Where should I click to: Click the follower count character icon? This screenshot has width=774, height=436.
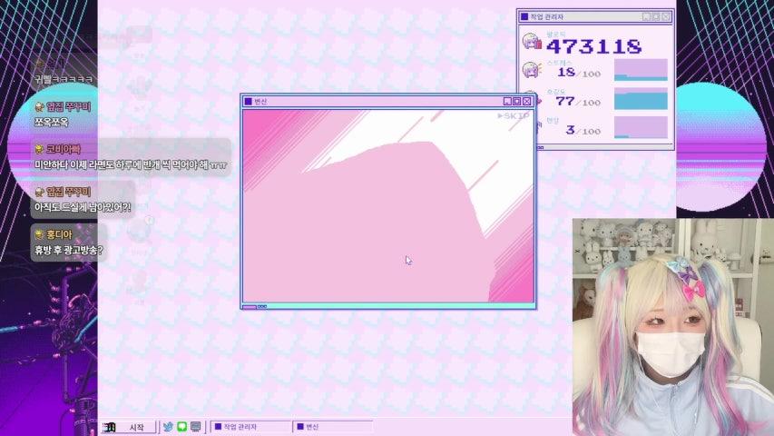(x=532, y=42)
